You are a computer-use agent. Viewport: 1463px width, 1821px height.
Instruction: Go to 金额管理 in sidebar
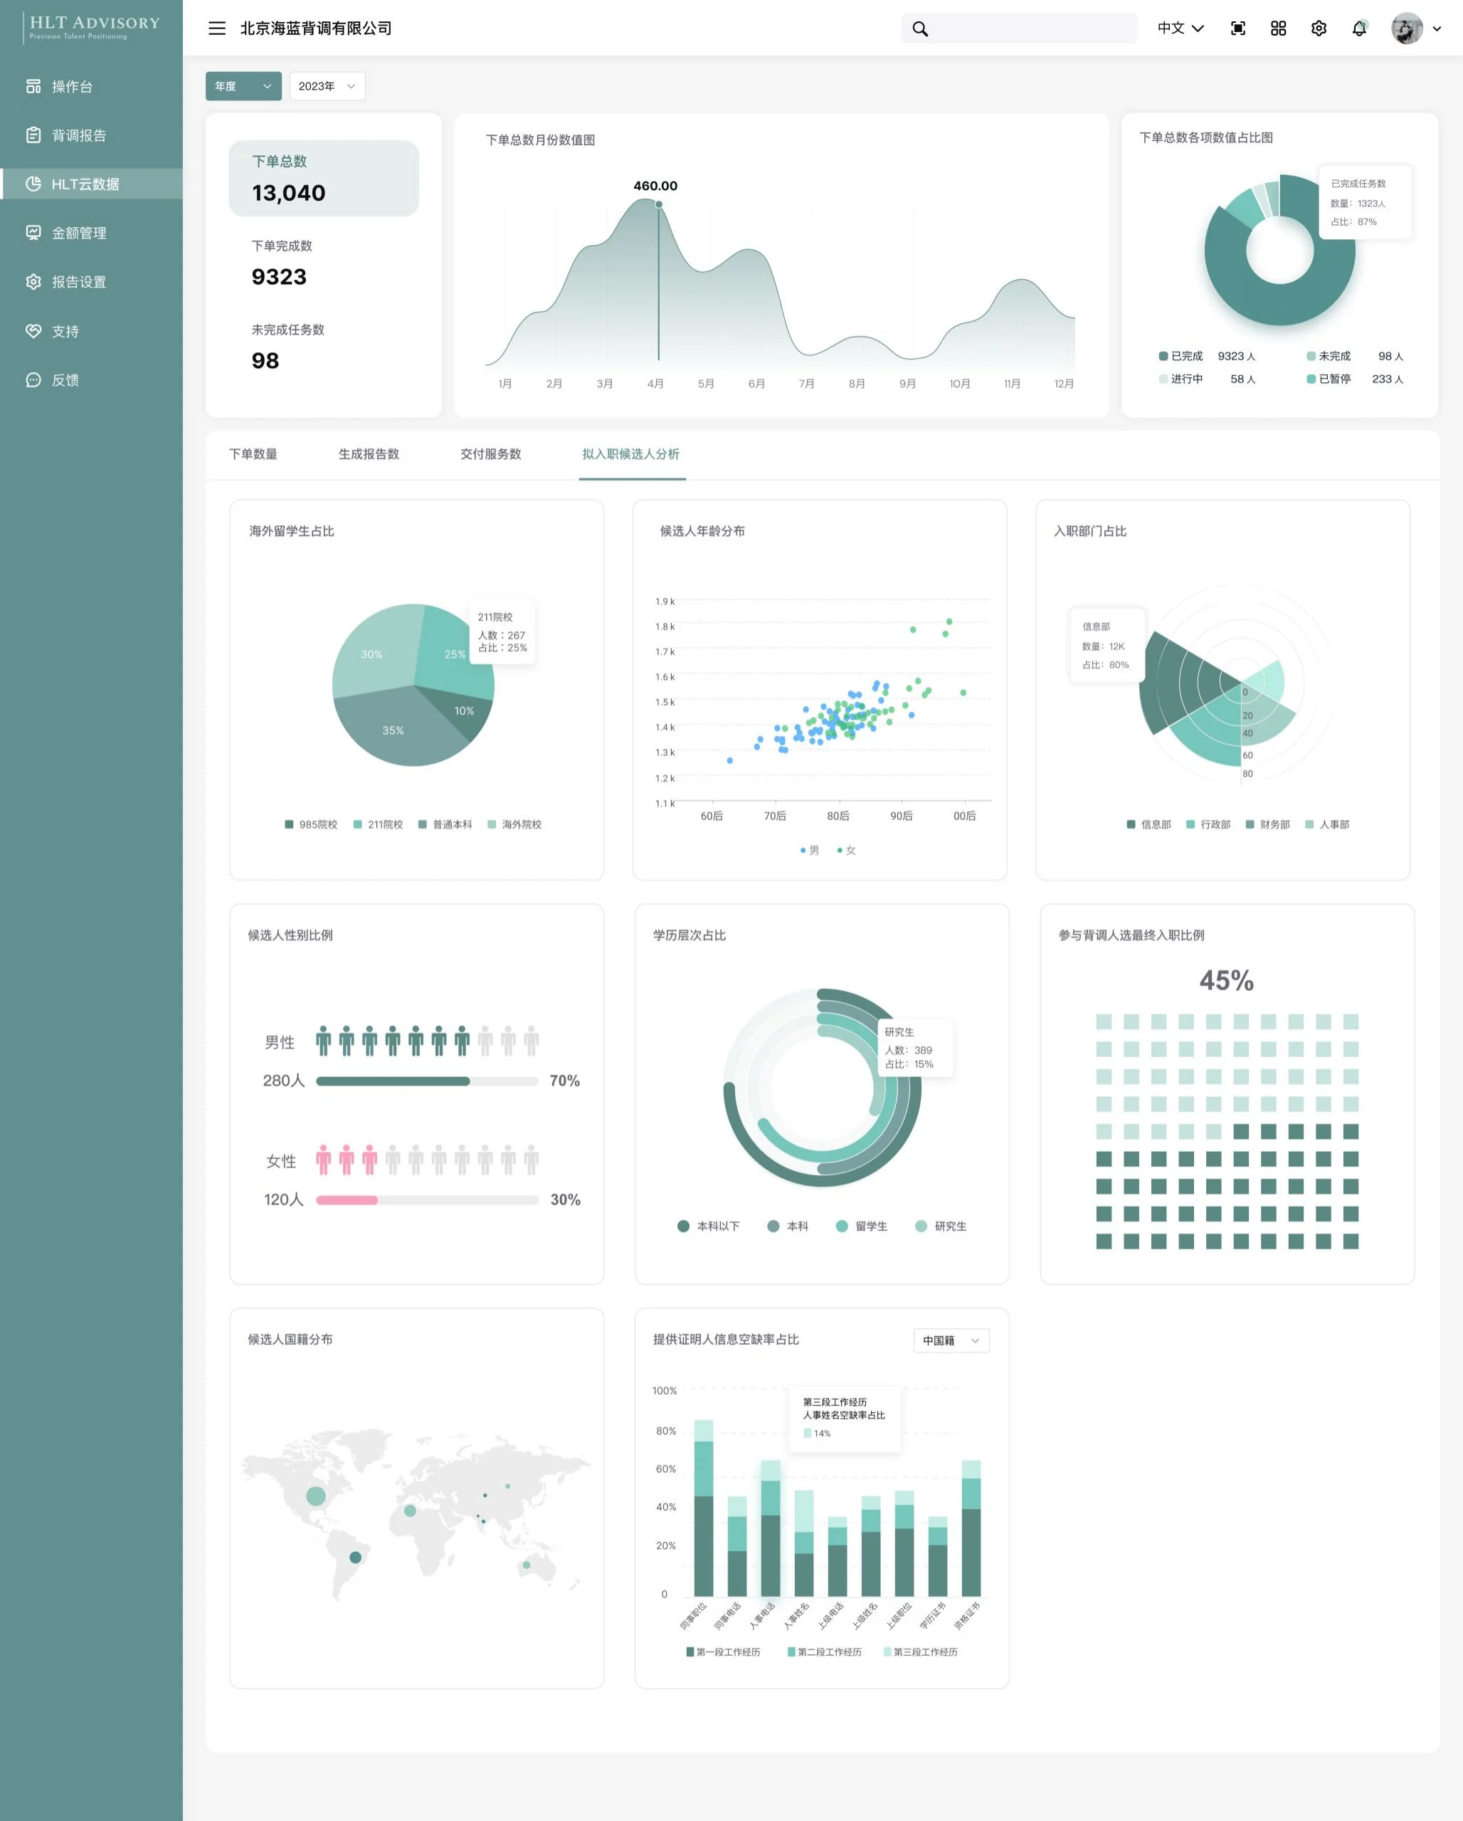coord(78,233)
